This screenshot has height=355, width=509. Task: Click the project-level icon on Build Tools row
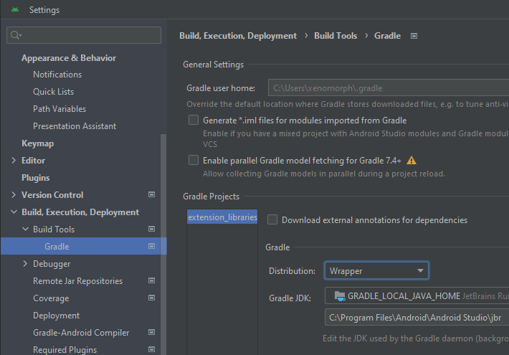pos(151,229)
